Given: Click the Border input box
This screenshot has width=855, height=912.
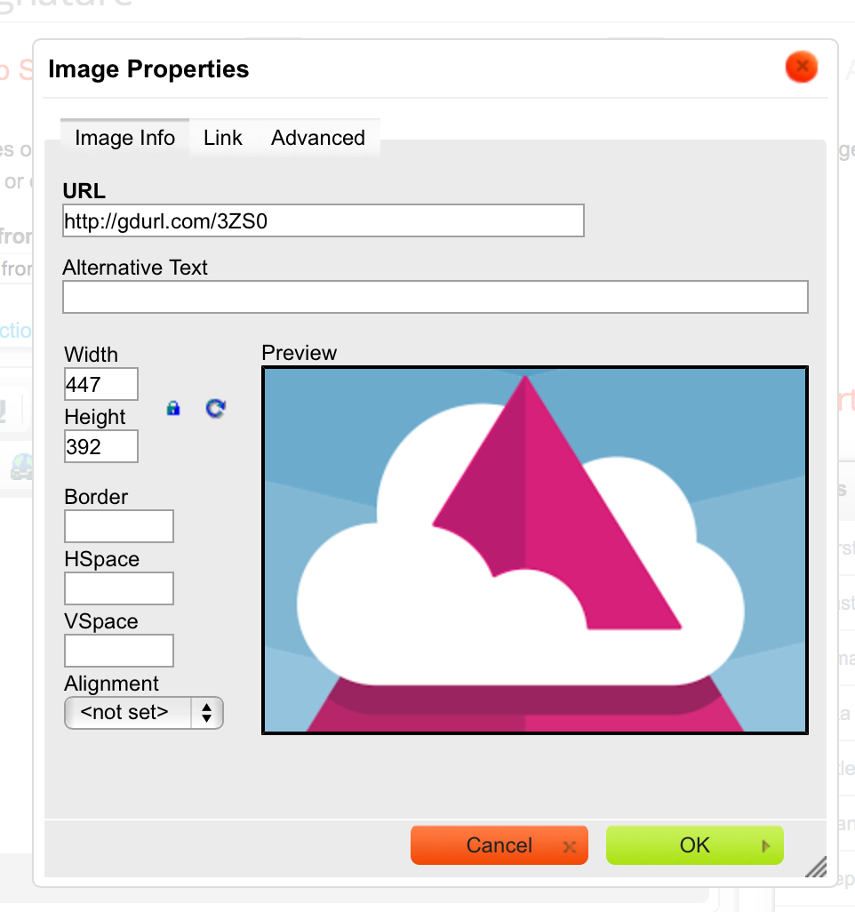Looking at the screenshot, I should point(119,526).
